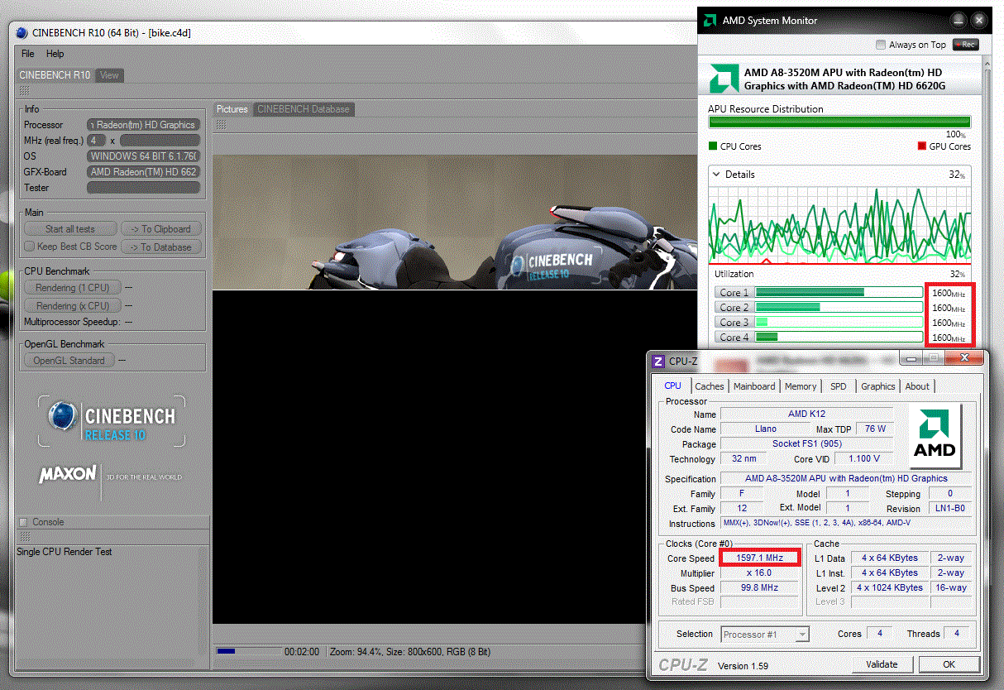Image resolution: width=1004 pixels, height=690 pixels.
Task: Open the Help menu in CINEBENCH
Action: click(x=55, y=54)
